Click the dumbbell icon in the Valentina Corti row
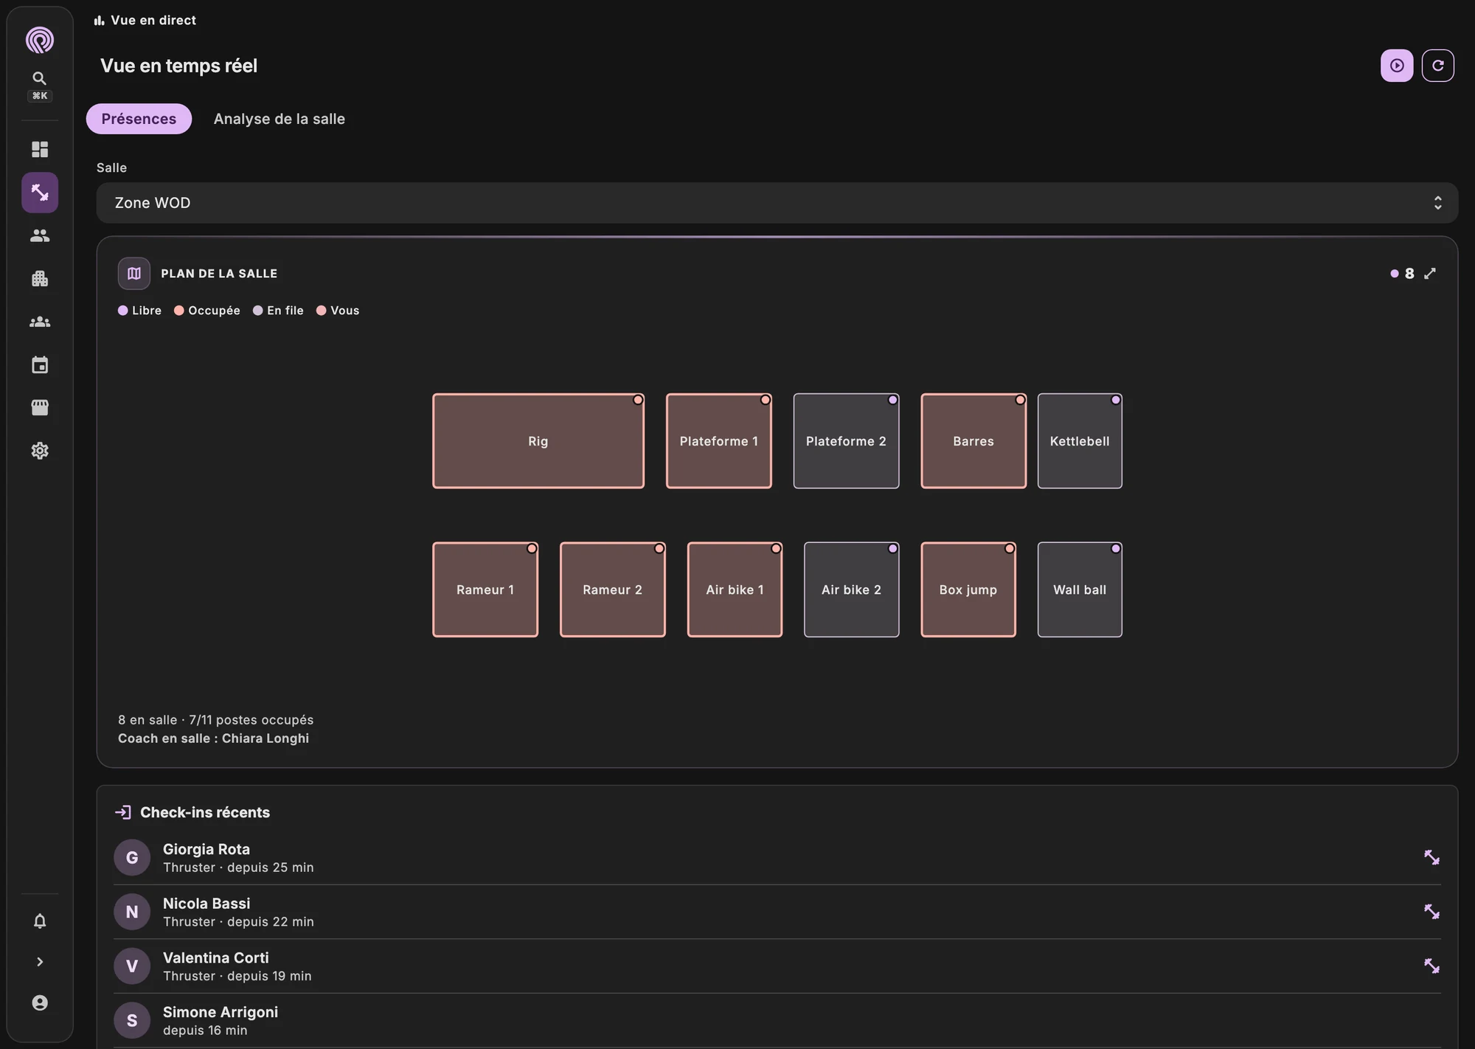 pos(1431,966)
